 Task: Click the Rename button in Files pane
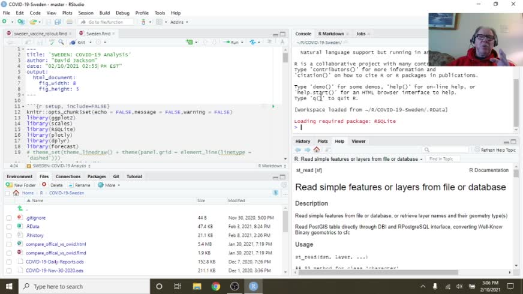(79, 185)
